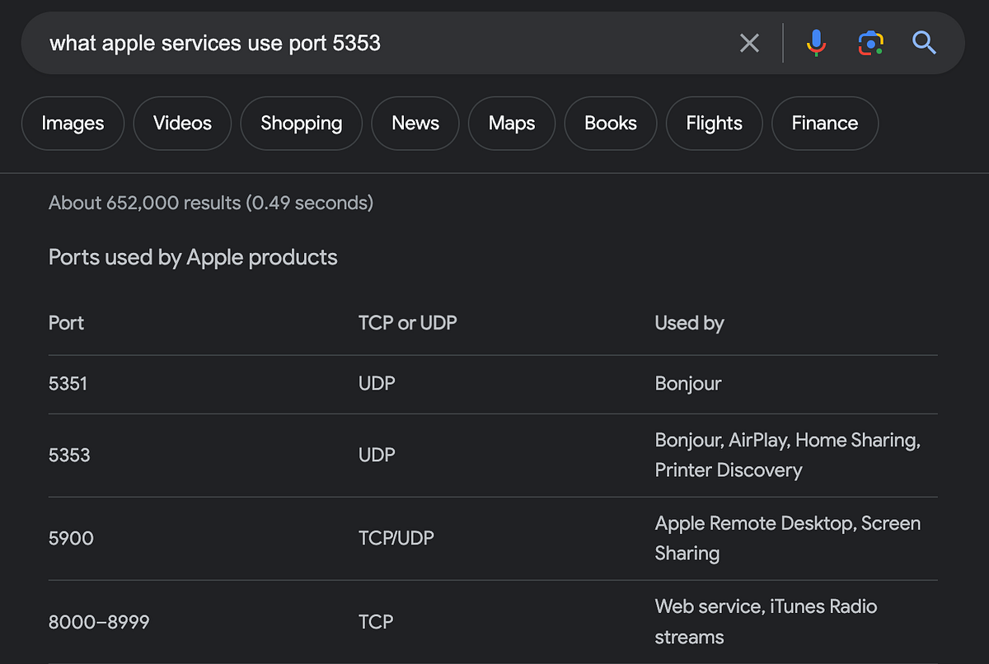Open the Videos search results
This screenshot has width=989, height=664.
(x=181, y=123)
